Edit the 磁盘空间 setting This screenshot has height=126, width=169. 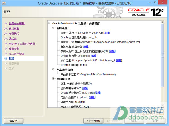pos(107,33)
